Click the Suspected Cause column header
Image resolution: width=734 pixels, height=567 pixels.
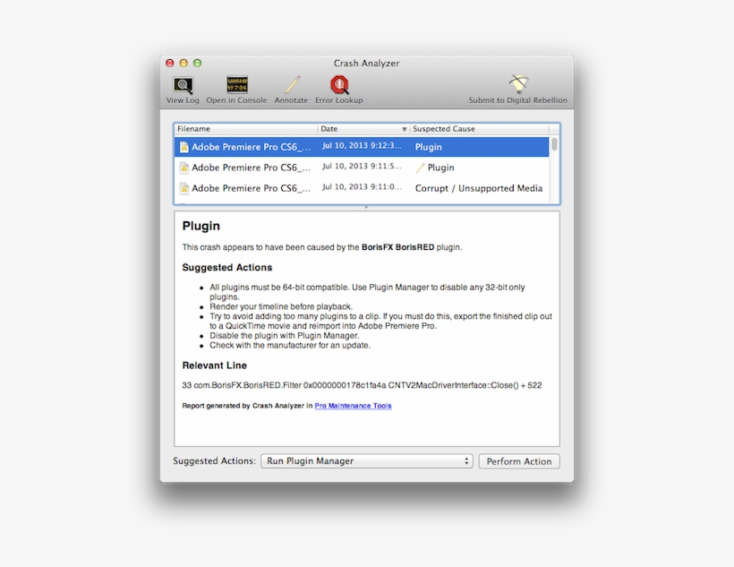click(x=480, y=129)
